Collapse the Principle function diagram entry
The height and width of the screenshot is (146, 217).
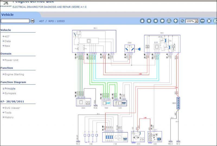[10, 88]
